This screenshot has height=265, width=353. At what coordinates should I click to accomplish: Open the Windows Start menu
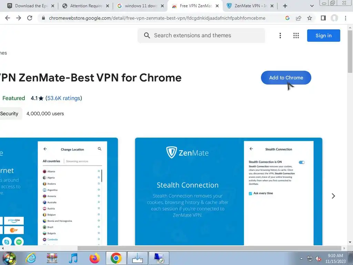click(9, 258)
